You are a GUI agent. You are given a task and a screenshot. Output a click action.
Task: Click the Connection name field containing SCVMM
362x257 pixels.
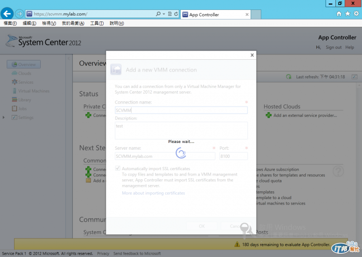coord(181,110)
